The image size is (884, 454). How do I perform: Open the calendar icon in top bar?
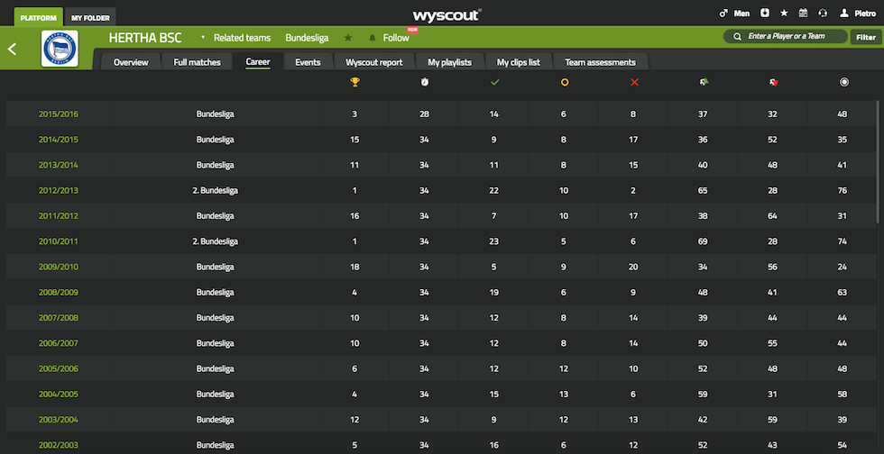(x=803, y=14)
